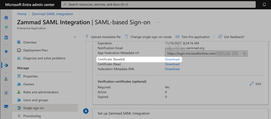
Task: Open the Diagnose tools icon in left rail
Action: click(x=6, y=37)
